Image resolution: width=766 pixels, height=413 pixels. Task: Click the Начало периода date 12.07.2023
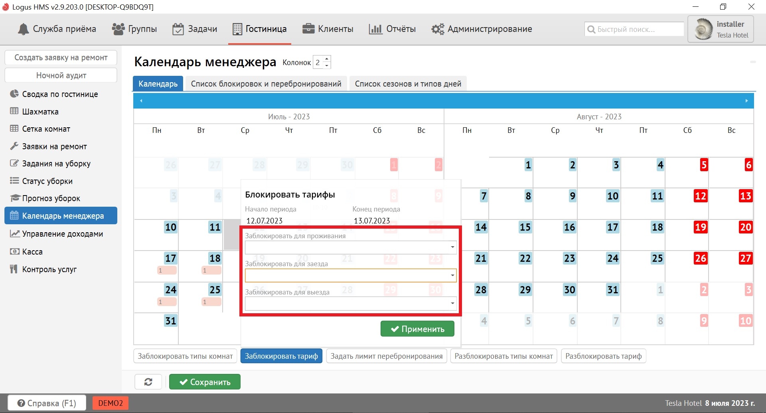[x=265, y=221]
